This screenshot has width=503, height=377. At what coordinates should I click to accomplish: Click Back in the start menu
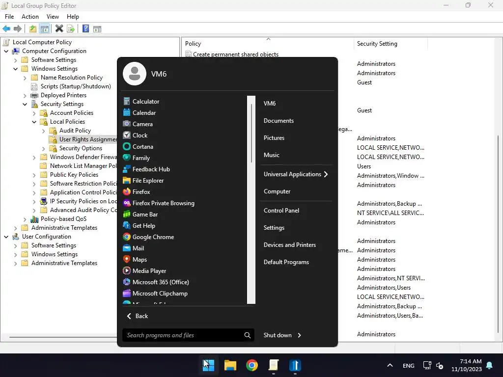pos(138,316)
